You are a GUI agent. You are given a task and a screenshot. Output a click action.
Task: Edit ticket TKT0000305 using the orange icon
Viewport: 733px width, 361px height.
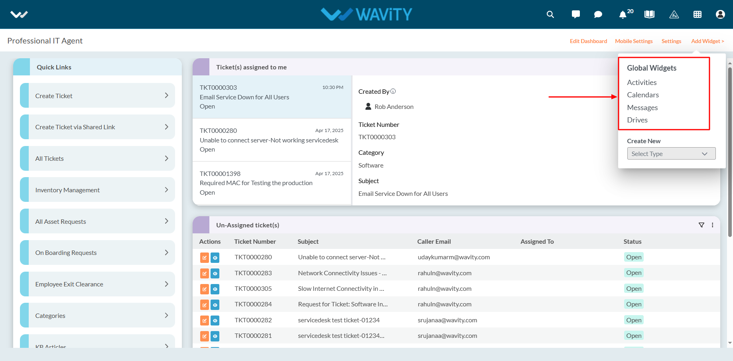[204, 289]
